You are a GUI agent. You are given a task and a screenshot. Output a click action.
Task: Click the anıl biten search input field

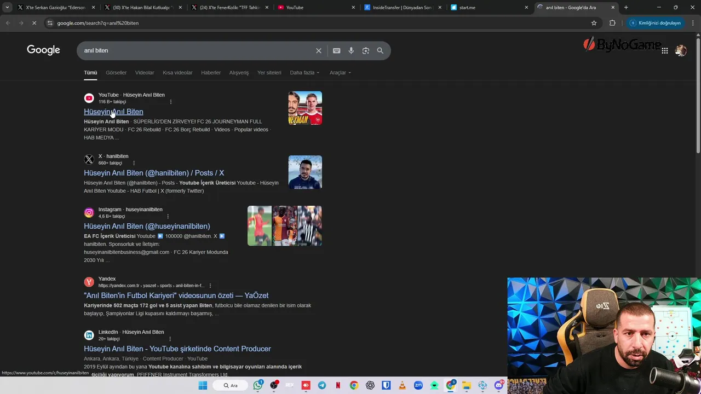[x=197, y=50]
